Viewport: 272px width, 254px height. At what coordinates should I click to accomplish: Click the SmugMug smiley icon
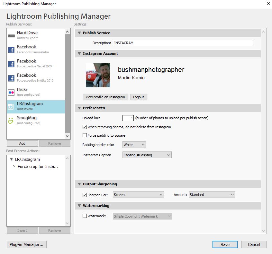(x=11, y=121)
